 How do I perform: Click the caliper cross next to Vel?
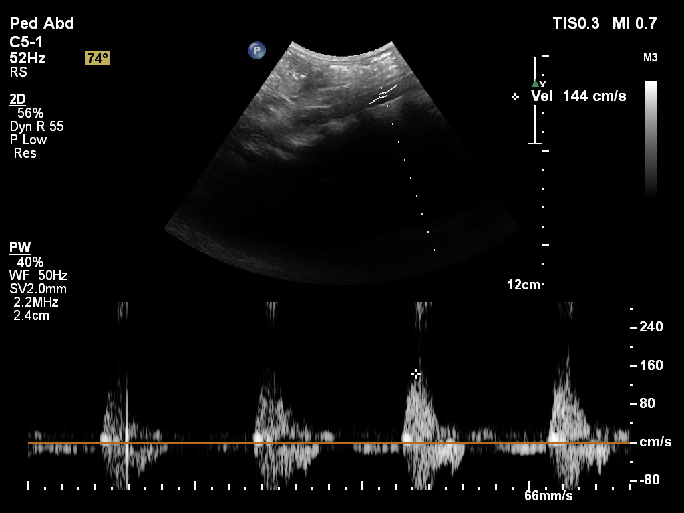pyautogui.click(x=515, y=96)
